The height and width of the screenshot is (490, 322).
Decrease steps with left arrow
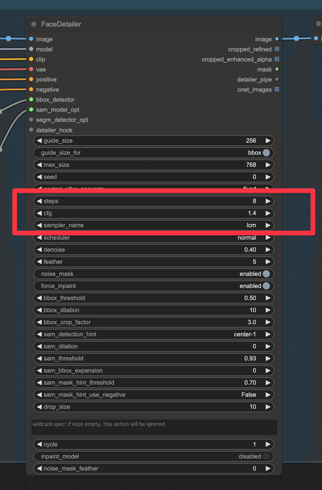(39, 201)
